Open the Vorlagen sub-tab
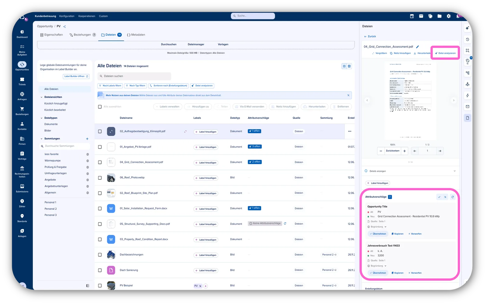 tap(223, 44)
